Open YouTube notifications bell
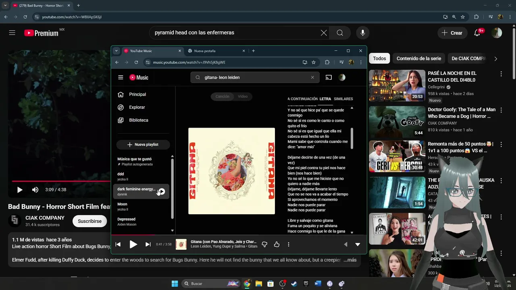 point(477,33)
